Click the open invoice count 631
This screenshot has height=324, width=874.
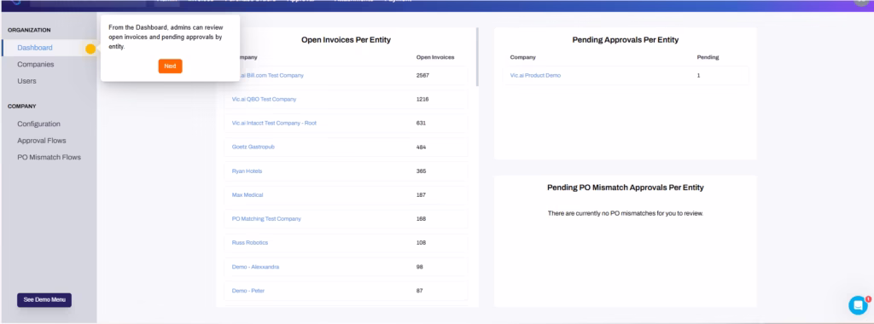421,123
